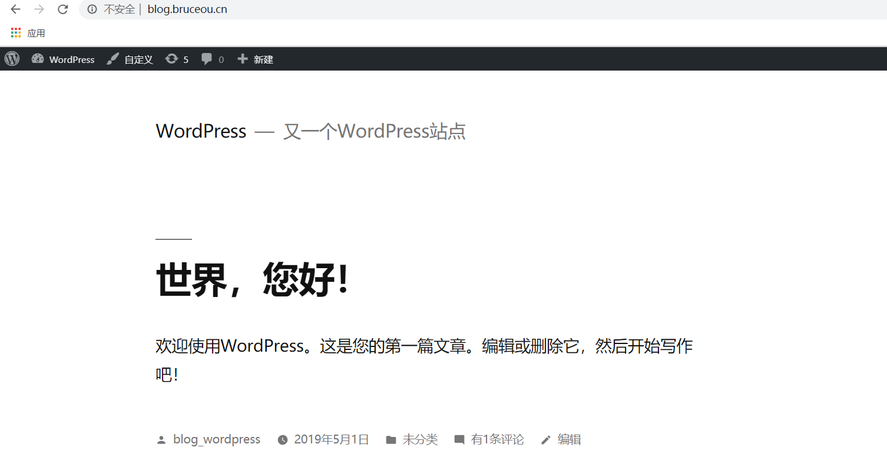Screen dimensions: 887x464
Task: Open the 新建 menu item
Action: [x=263, y=59]
